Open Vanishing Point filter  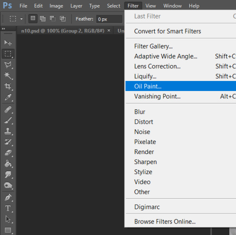tap(180, 96)
